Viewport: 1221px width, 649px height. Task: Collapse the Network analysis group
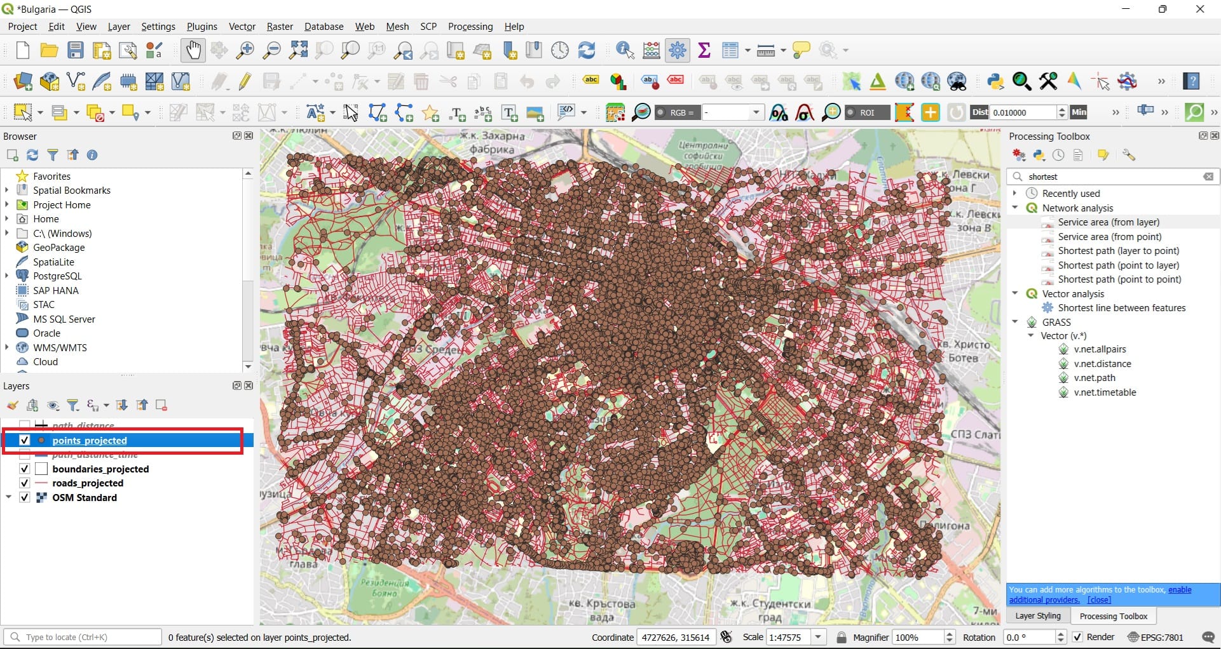[1015, 208]
